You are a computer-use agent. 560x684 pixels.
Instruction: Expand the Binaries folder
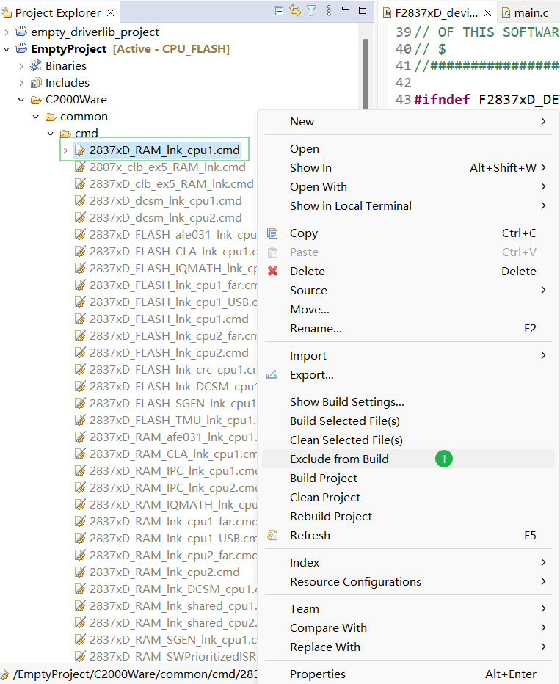21,66
